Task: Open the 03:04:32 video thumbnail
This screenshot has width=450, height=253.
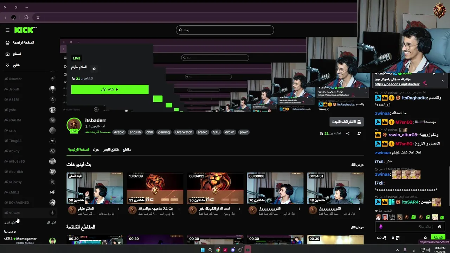Action: (215, 188)
